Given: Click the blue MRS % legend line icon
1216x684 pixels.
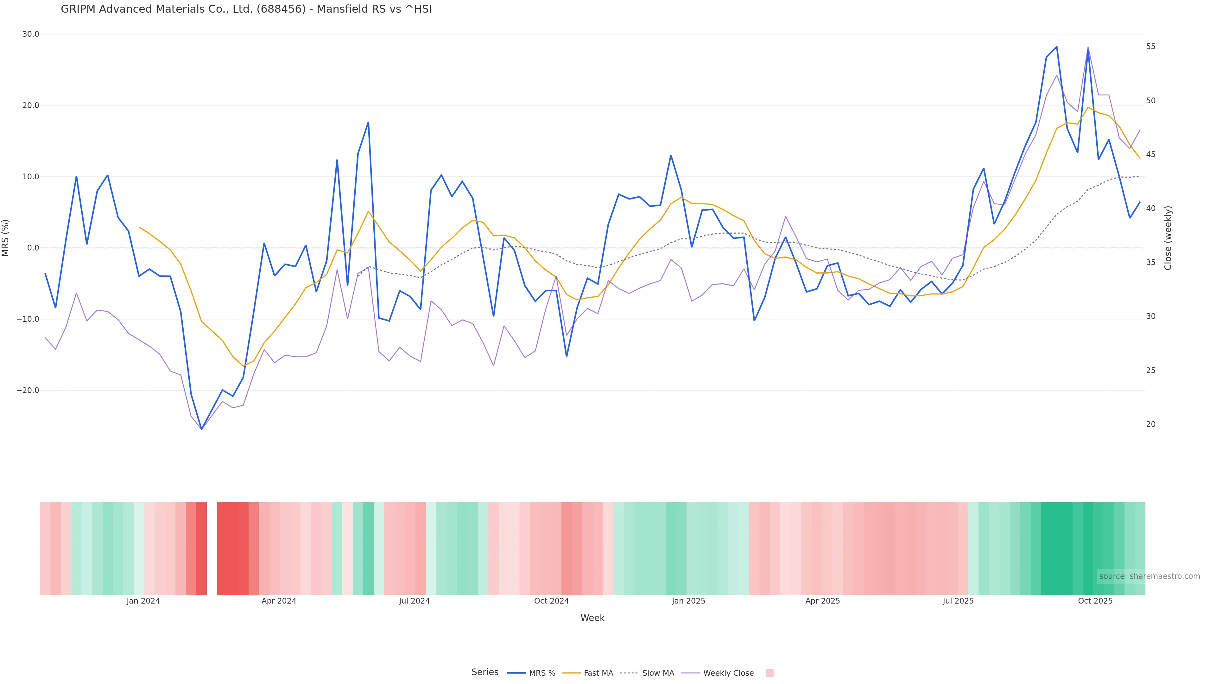Looking at the screenshot, I should tap(516, 673).
